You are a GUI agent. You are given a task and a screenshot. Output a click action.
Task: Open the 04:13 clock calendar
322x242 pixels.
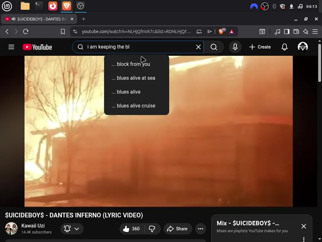(x=312, y=7)
